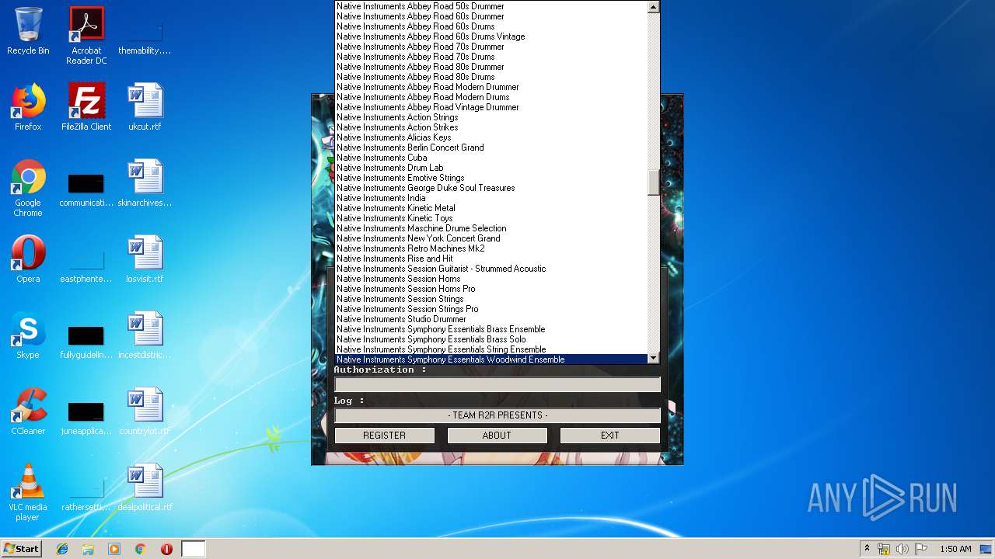Click the ABOUT button
Viewport: 995px width, 559px height.
(x=497, y=436)
